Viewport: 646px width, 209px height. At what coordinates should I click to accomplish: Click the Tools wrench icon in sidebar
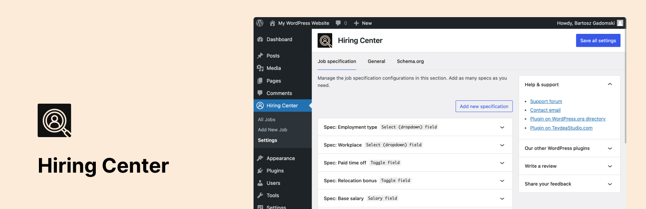(260, 195)
